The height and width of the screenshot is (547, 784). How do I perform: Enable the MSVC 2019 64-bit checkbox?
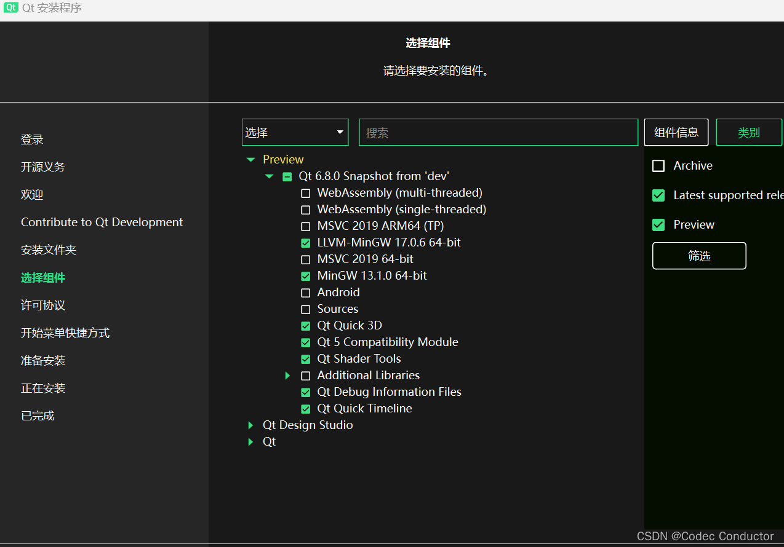click(x=305, y=259)
